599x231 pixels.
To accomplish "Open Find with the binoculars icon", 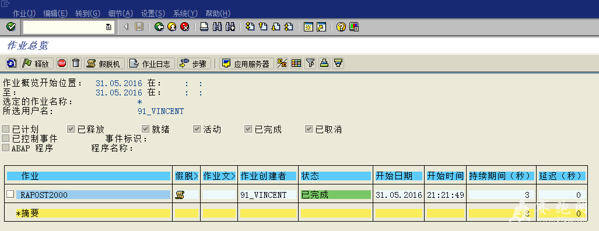I will [217, 27].
